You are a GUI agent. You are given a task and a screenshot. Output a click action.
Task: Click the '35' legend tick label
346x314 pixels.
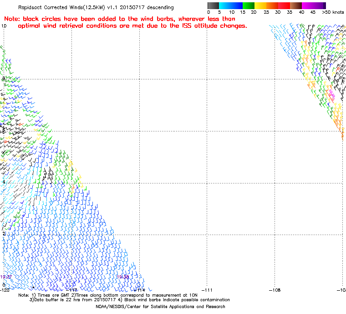coord(290,12)
